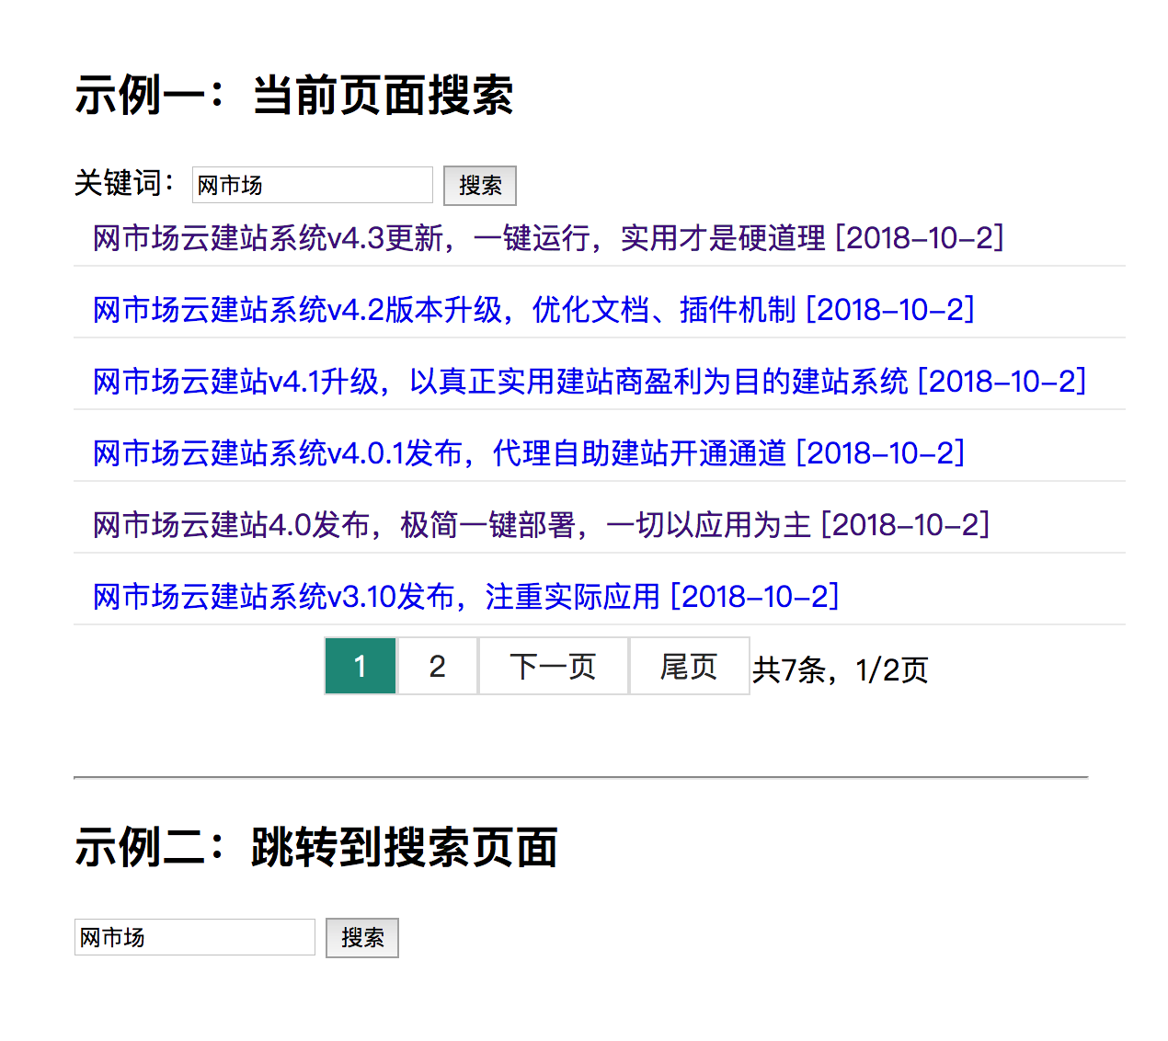
Task: Open the v3.10发布 article link
Action: [466, 597]
